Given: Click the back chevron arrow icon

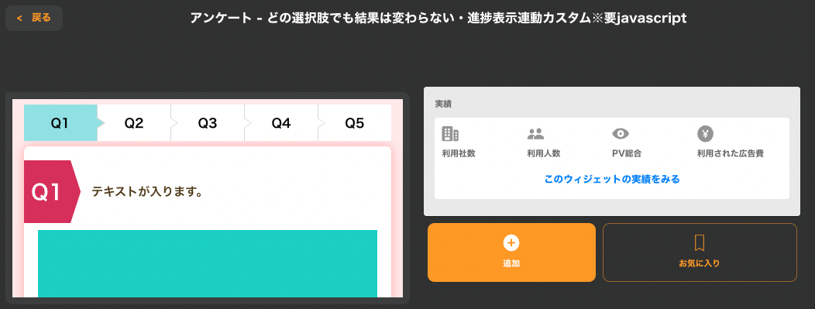Looking at the screenshot, I should coord(19,18).
